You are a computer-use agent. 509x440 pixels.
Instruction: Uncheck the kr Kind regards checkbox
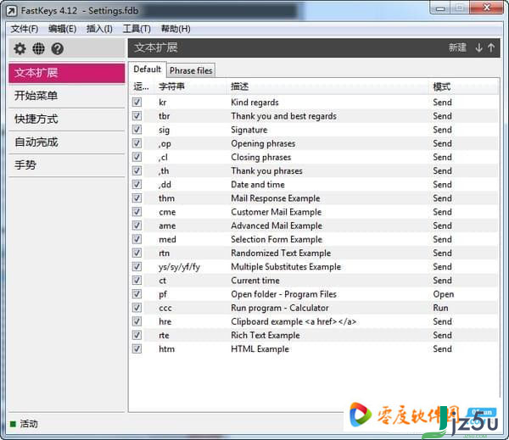(x=137, y=103)
